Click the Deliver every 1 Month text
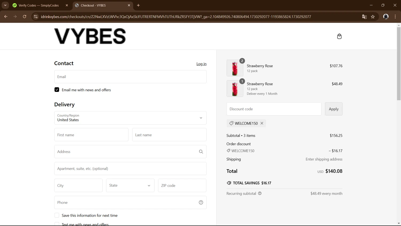The image size is (401, 226). [x=262, y=94]
